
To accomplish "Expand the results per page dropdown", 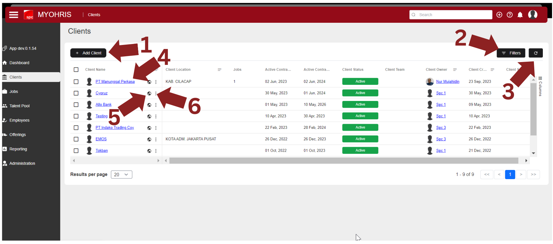I will point(122,175).
